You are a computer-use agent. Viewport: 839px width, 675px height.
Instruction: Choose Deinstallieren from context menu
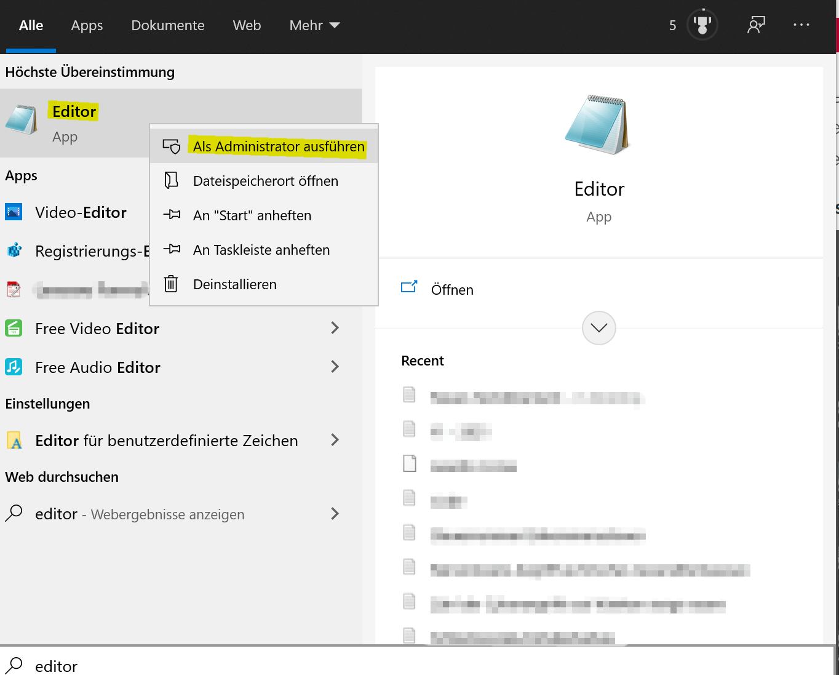(x=264, y=284)
